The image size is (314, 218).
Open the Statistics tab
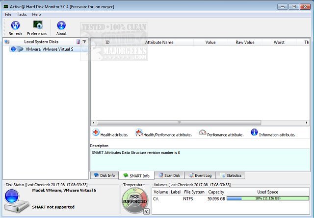tap(231, 175)
